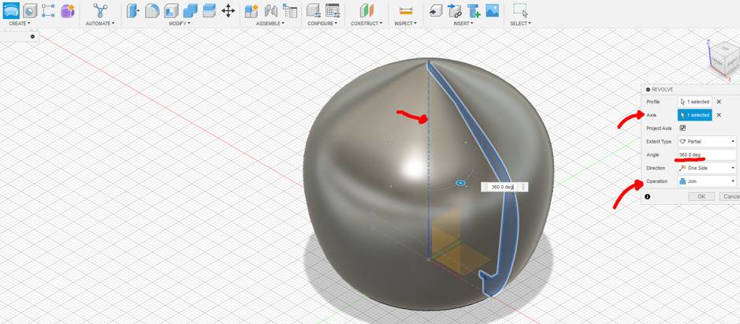Click the Bill of Materials icon
The image size is (740, 324).
point(290,10)
